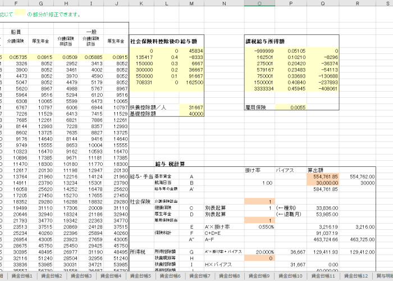The image size is (393, 281).
Task: Select the 基礎控除額 value cell 40000
Action: pos(191,114)
